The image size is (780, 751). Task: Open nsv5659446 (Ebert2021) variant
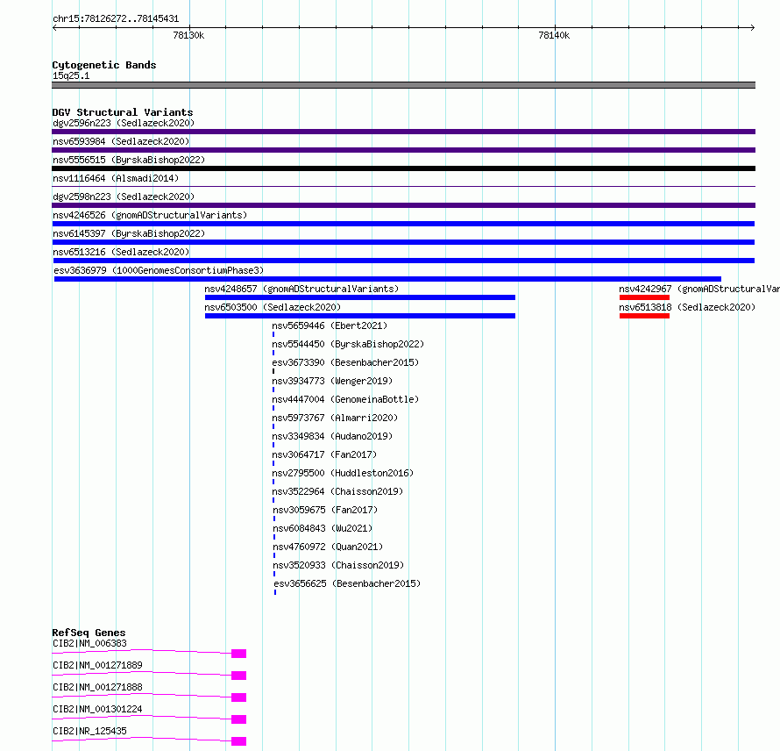330,325
